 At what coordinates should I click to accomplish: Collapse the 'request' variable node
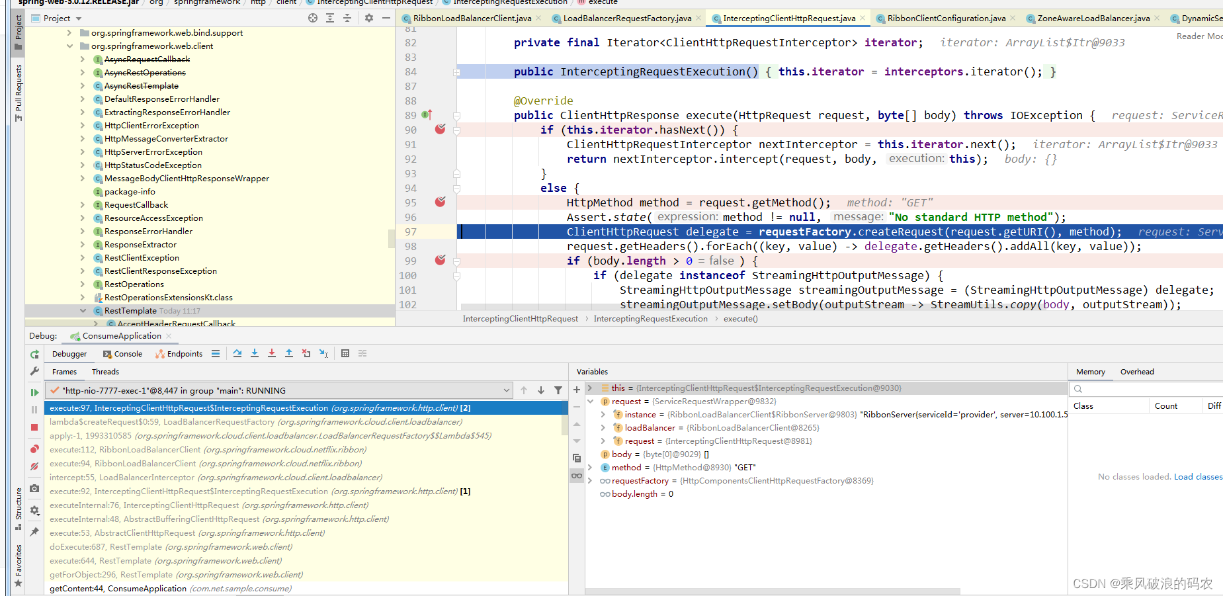[x=590, y=402]
